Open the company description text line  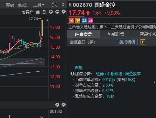click(x=112, y=27)
